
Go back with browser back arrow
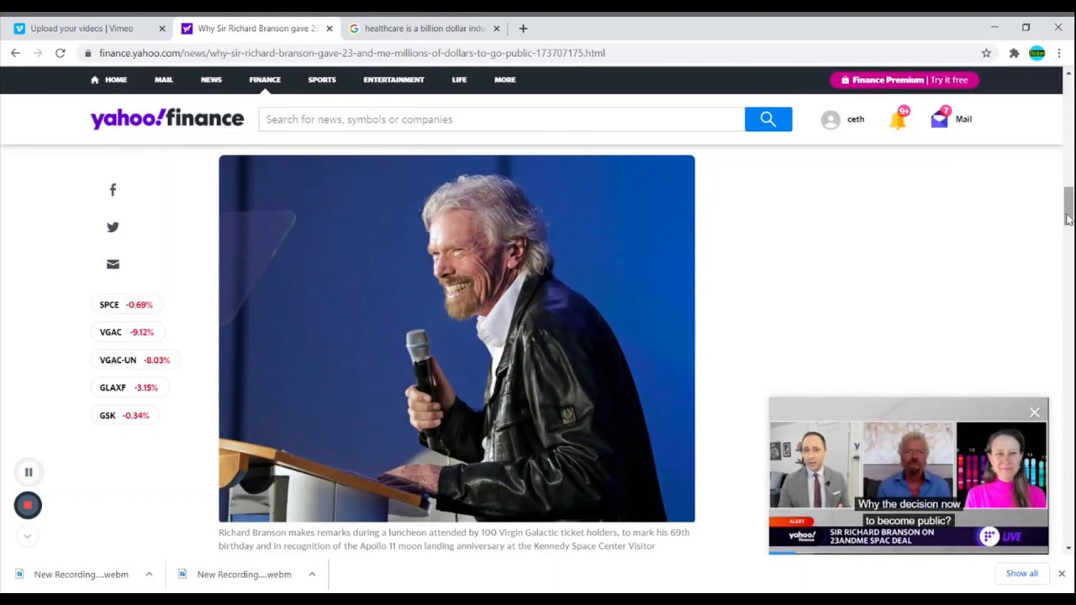[x=15, y=53]
